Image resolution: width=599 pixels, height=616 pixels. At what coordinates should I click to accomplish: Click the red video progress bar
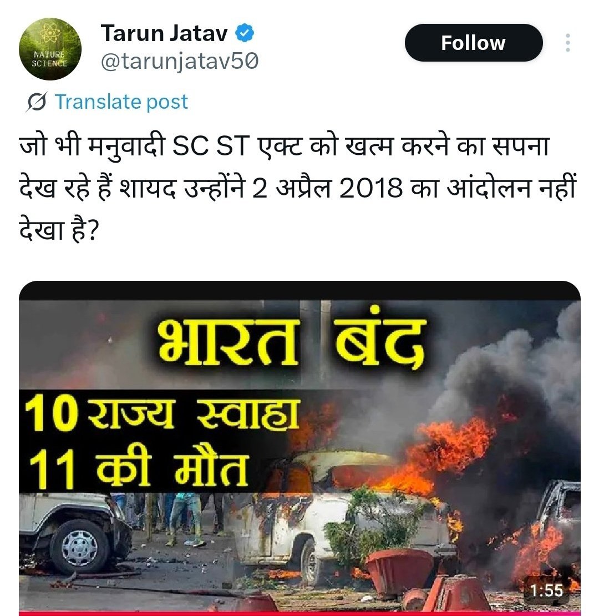299,614
